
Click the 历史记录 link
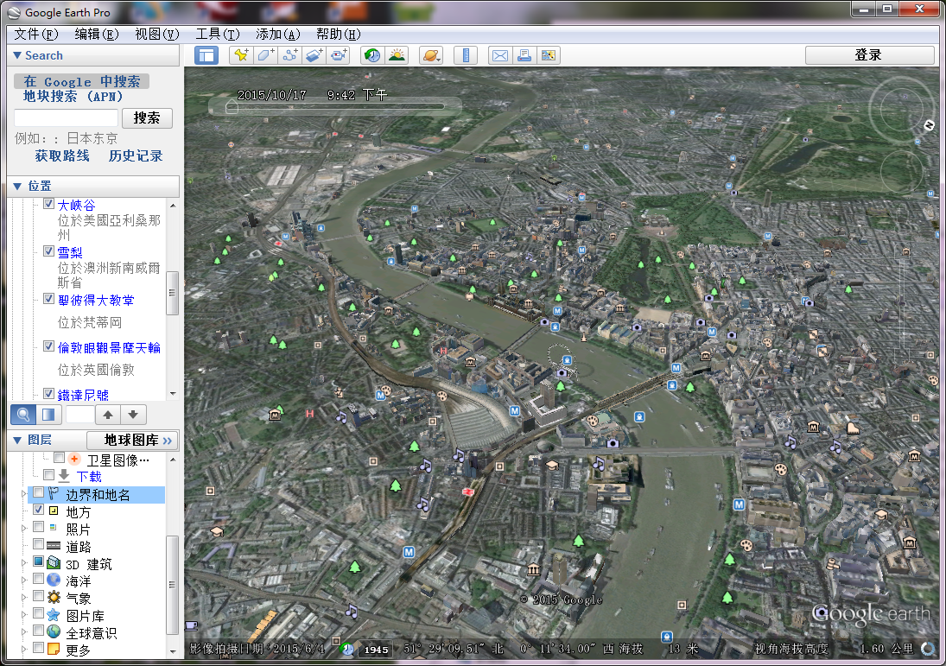point(136,156)
